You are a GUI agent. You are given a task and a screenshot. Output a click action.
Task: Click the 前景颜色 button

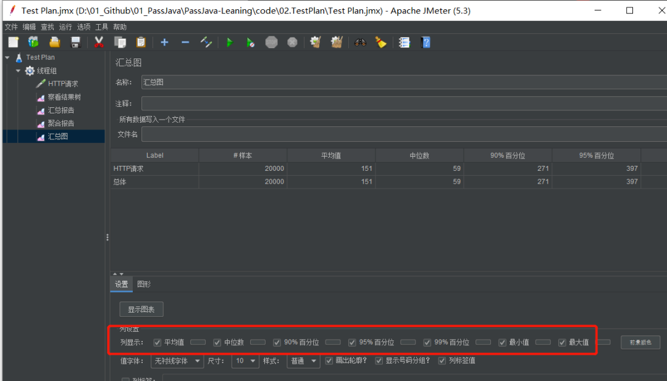640,342
